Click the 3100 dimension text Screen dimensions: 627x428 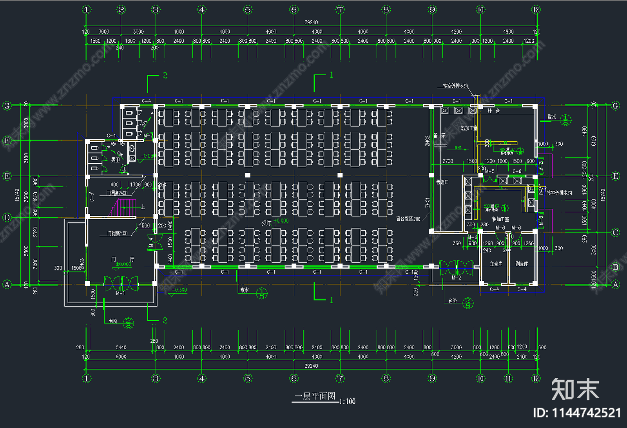[x=26, y=158]
